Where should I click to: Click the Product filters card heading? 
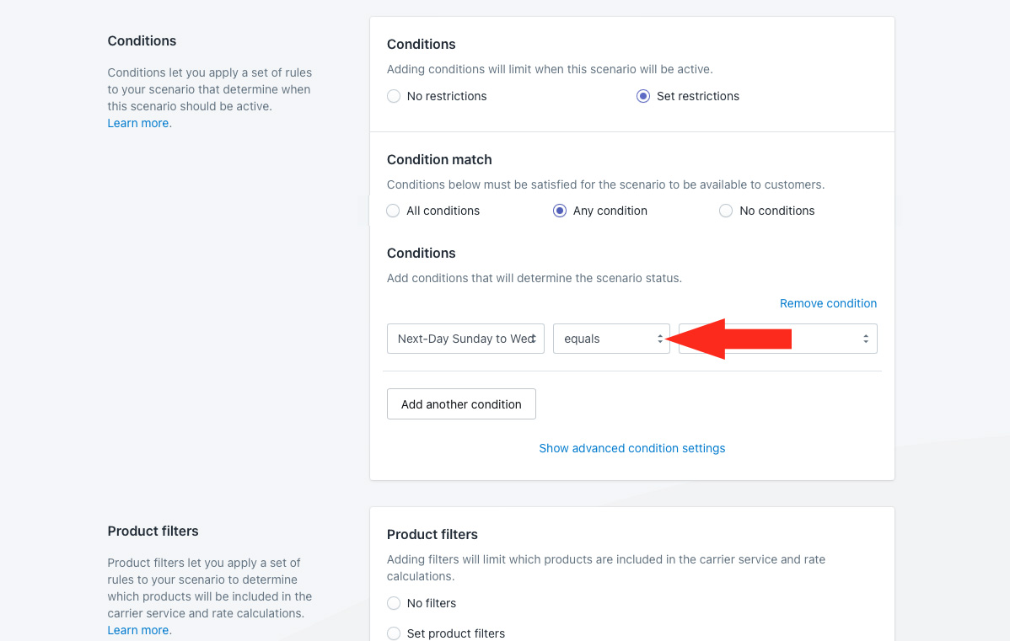coord(432,534)
